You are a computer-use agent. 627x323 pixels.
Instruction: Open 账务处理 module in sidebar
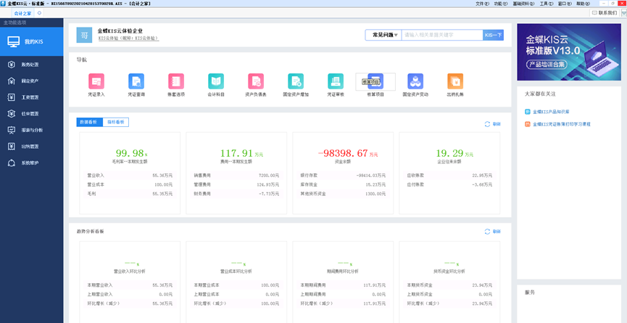coord(32,65)
